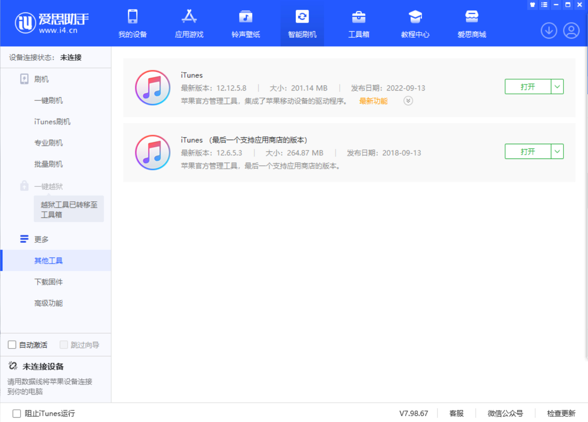This screenshot has height=422, width=588.
Task: Expand 最新功能 details chevron
Action: click(408, 101)
